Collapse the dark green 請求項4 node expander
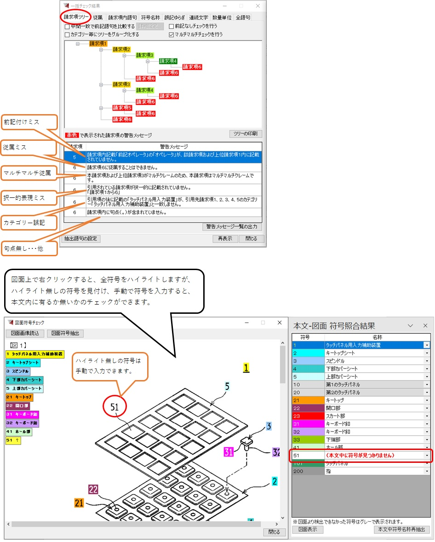The image size is (435, 542). click(148, 61)
